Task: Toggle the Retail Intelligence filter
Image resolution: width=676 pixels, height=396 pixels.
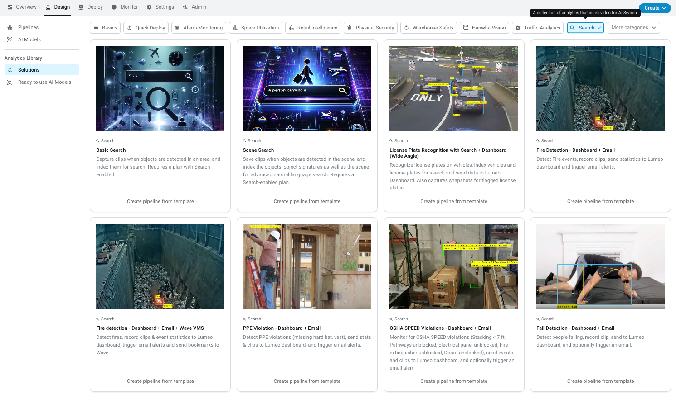Action: [313, 28]
